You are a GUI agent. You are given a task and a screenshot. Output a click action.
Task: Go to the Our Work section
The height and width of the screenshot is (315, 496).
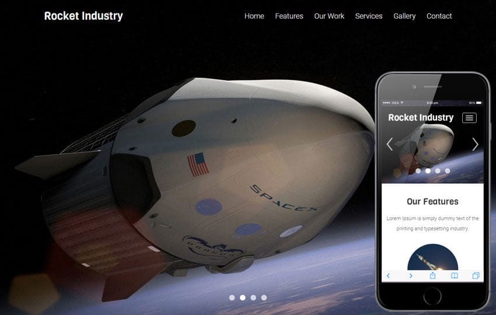click(x=329, y=16)
